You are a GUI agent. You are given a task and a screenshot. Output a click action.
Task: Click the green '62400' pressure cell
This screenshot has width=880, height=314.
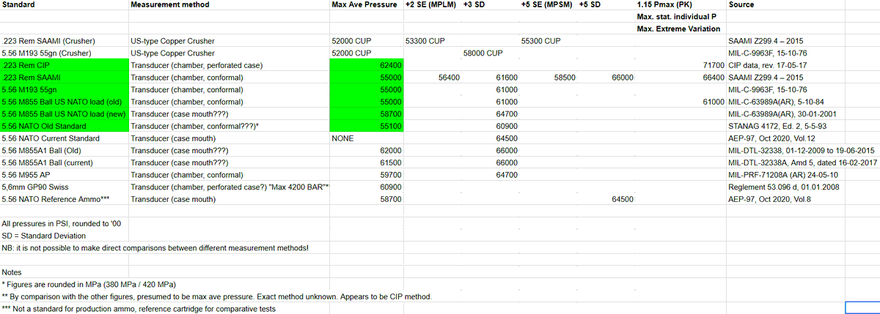(366, 64)
